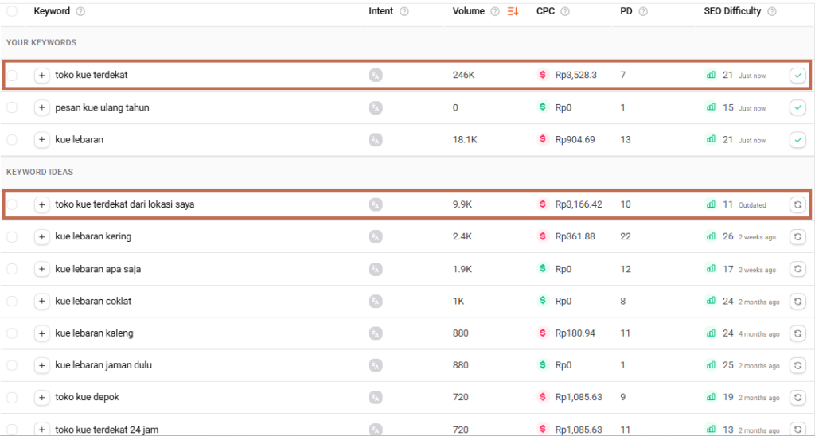815x436 pixels.
Task: Expand the kue lebaran row plus button
Action: click(41, 140)
